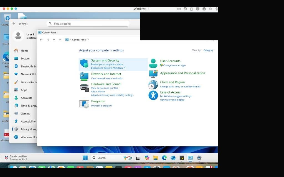Open Settings gear icon in taskbar

point(199,158)
